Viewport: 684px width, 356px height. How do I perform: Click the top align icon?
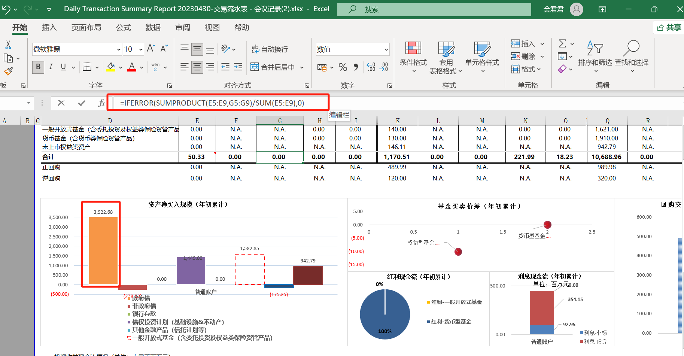pos(185,49)
